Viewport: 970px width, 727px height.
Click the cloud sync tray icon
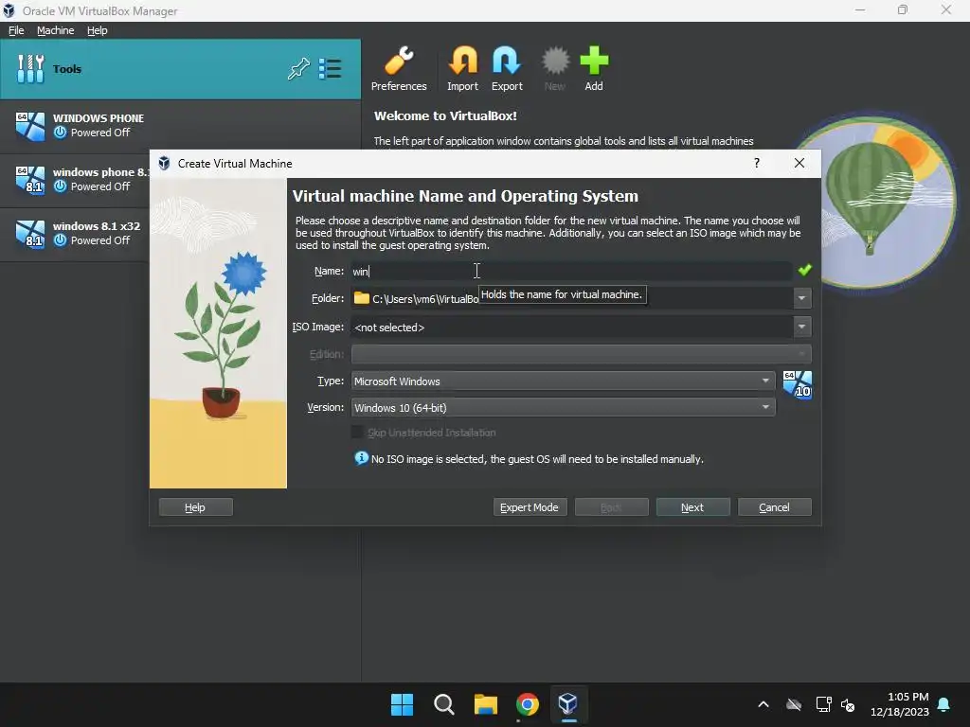[x=795, y=704]
